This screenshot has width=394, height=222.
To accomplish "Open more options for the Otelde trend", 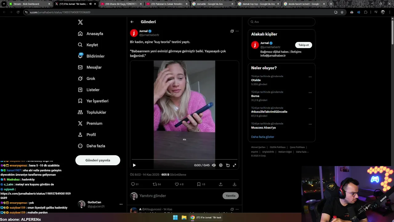I will tap(310, 77).
